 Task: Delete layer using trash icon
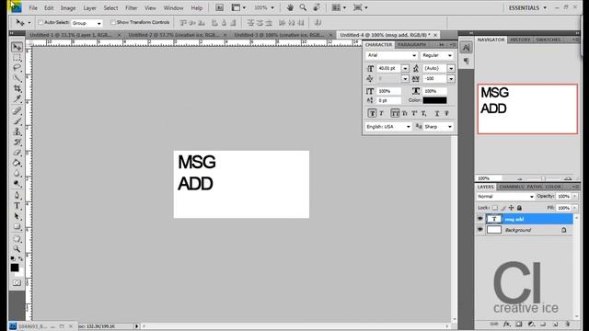pyautogui.click(x=567, y=324)
